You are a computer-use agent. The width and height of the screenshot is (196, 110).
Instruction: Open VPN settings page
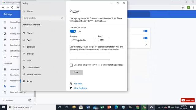29,61
